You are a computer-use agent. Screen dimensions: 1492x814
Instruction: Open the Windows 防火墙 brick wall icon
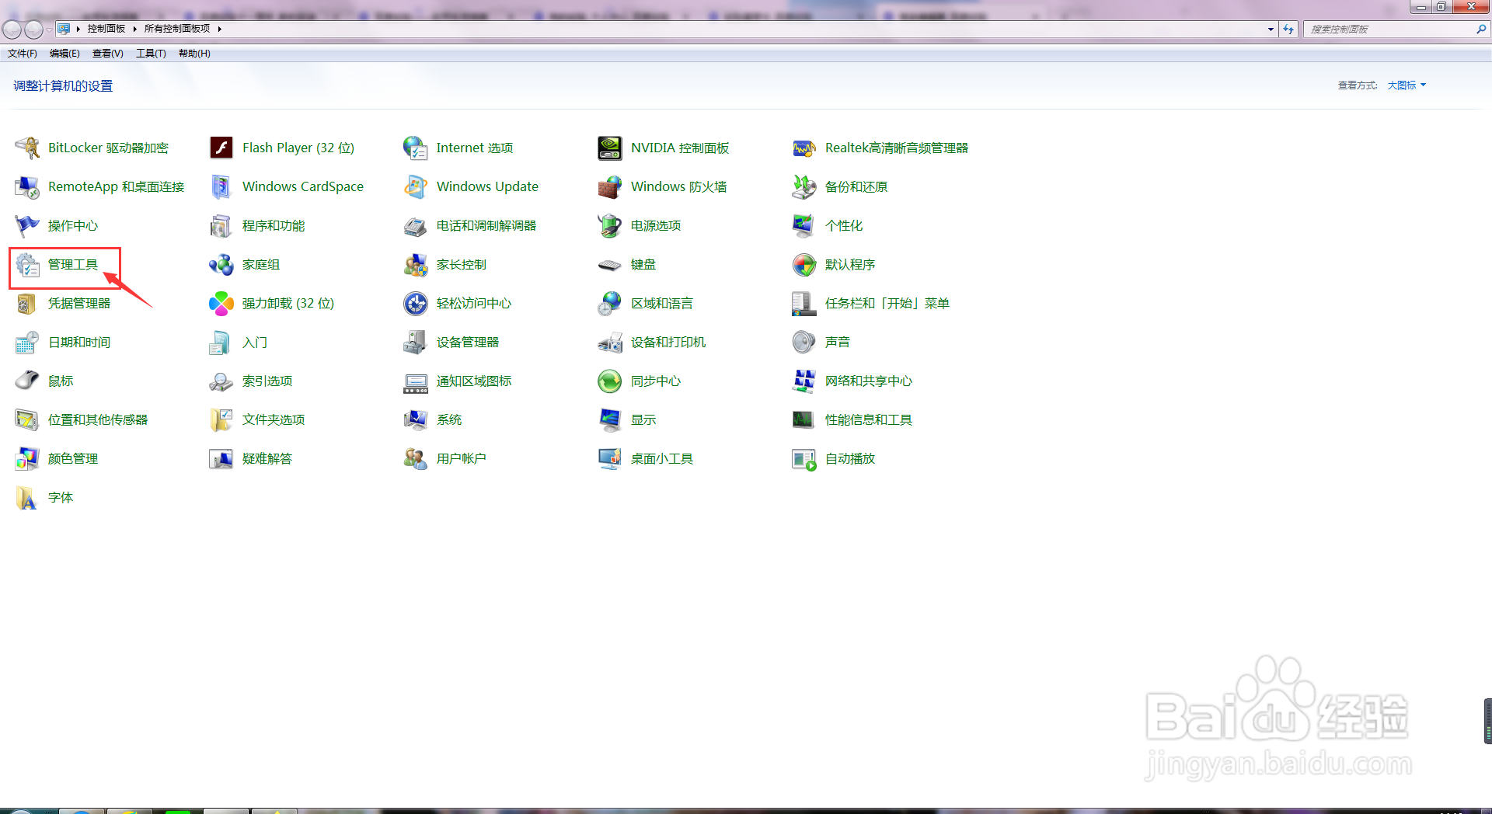coord(610,186)
